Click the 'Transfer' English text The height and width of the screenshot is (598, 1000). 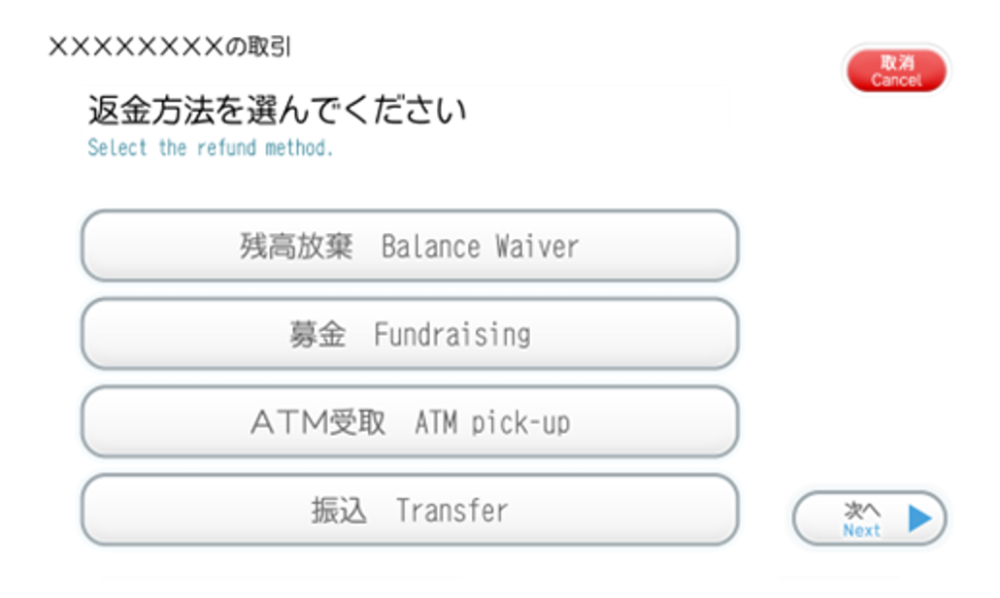point(452,511)
